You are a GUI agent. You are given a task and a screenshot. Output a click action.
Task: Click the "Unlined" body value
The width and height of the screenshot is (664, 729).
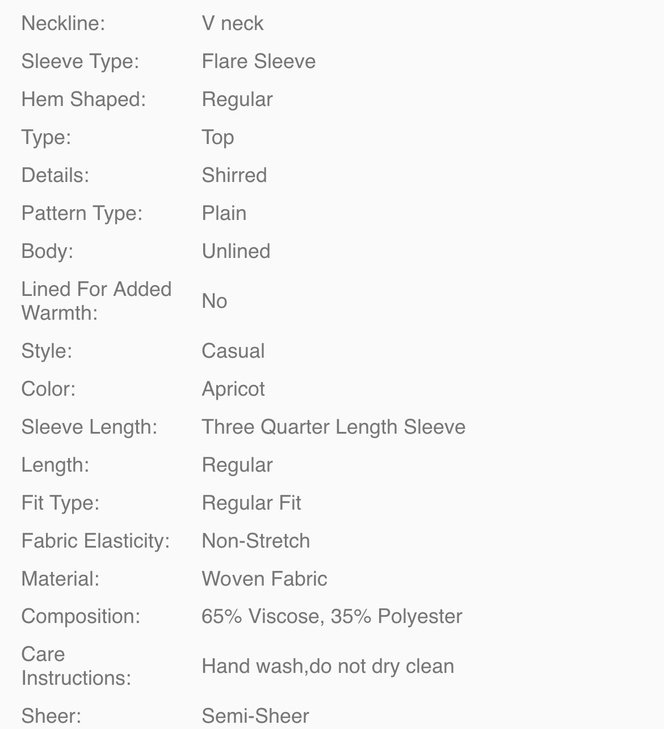coord(236,251)
